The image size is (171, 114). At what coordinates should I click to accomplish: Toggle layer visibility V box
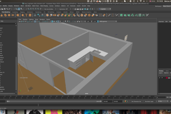point(160,78)
